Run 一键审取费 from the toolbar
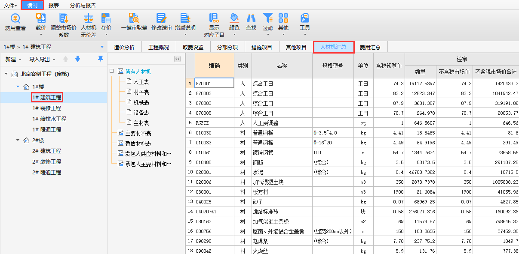519x254 pixels. [134, 19]
